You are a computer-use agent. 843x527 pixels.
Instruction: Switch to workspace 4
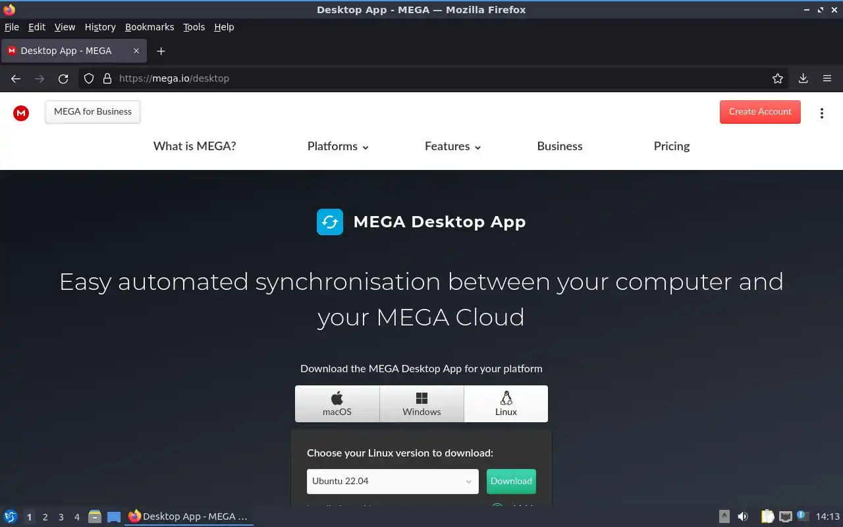point(76,517)
